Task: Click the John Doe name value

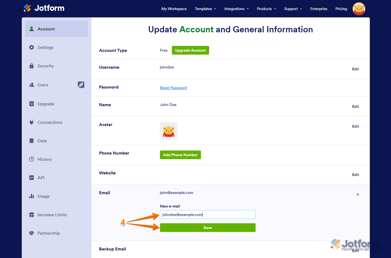Action: pyautogui.click(x=168, y=105)
